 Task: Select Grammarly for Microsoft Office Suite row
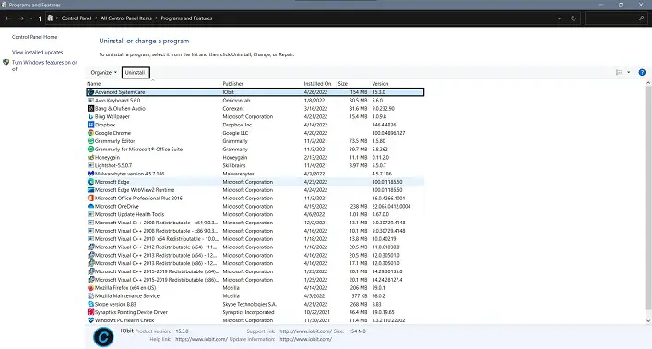(255, 149)
